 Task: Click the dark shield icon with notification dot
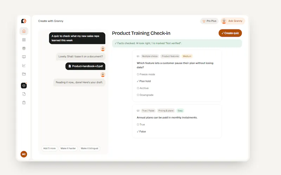coord(24,85)
